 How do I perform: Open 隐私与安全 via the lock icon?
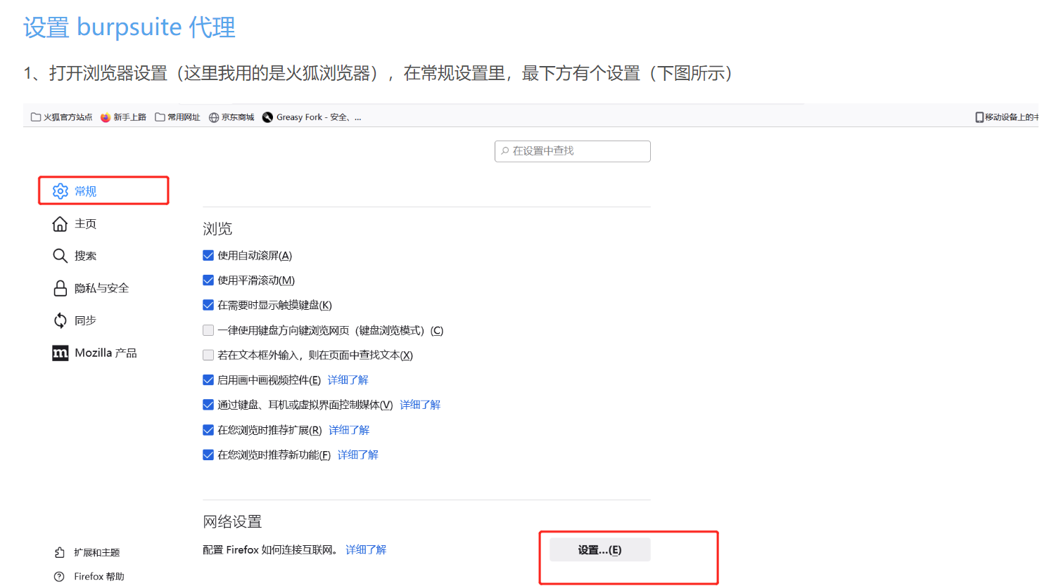coord(61,288)
